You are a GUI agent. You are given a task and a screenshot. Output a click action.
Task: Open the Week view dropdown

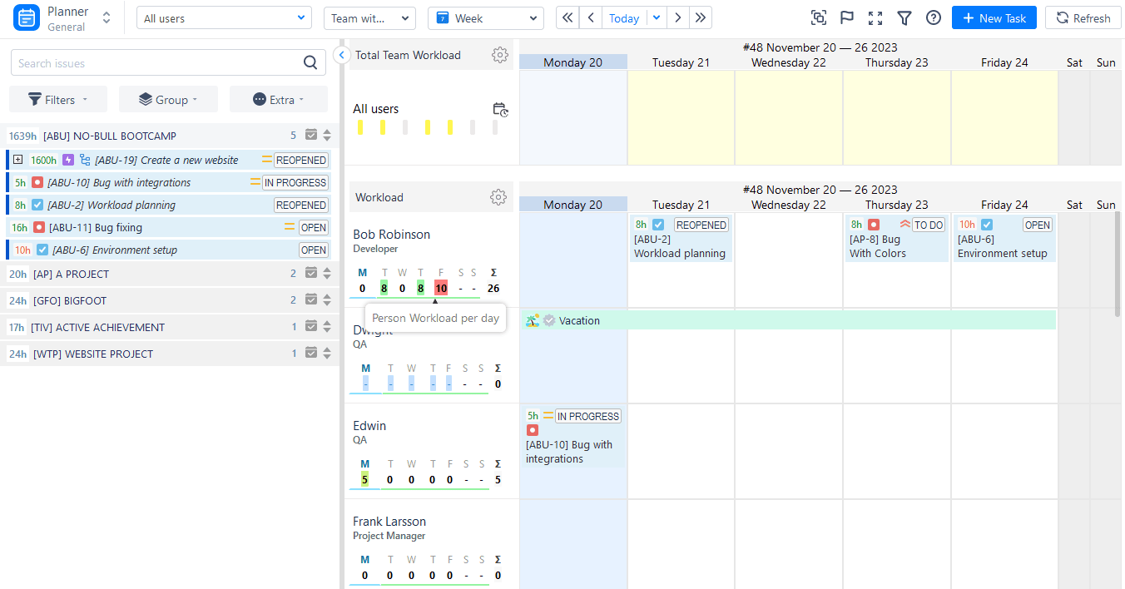click(x=485, y=17)
